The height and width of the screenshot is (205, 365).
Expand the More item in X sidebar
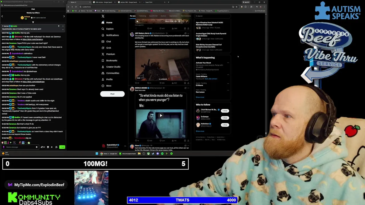[106, 86]
